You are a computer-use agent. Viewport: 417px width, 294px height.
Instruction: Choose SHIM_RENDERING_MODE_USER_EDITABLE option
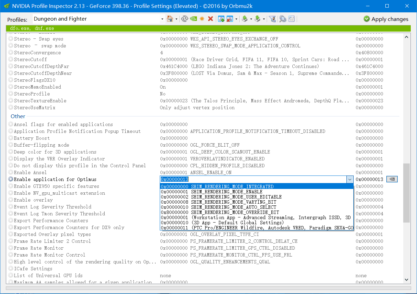[x=257, y=197]
